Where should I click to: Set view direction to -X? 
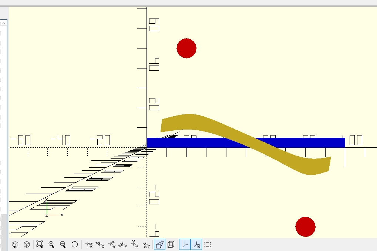[x=100, y=244]
